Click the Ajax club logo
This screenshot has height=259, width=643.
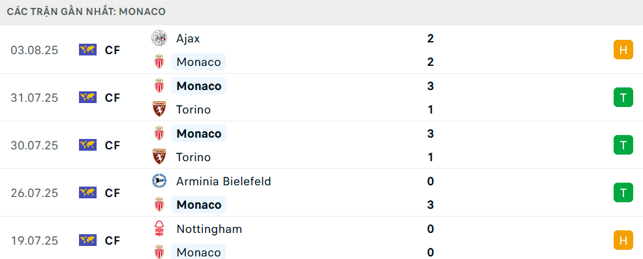click(159, 38)
